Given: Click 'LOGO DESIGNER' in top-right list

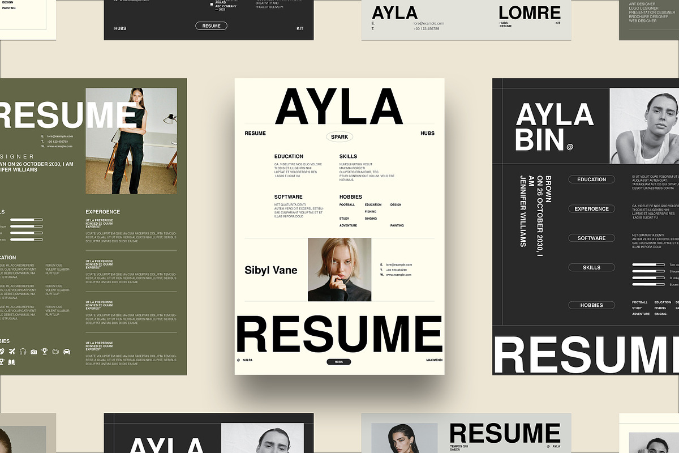Looking at the screenshot, I should pyautogui.click(x=644, y=8).
